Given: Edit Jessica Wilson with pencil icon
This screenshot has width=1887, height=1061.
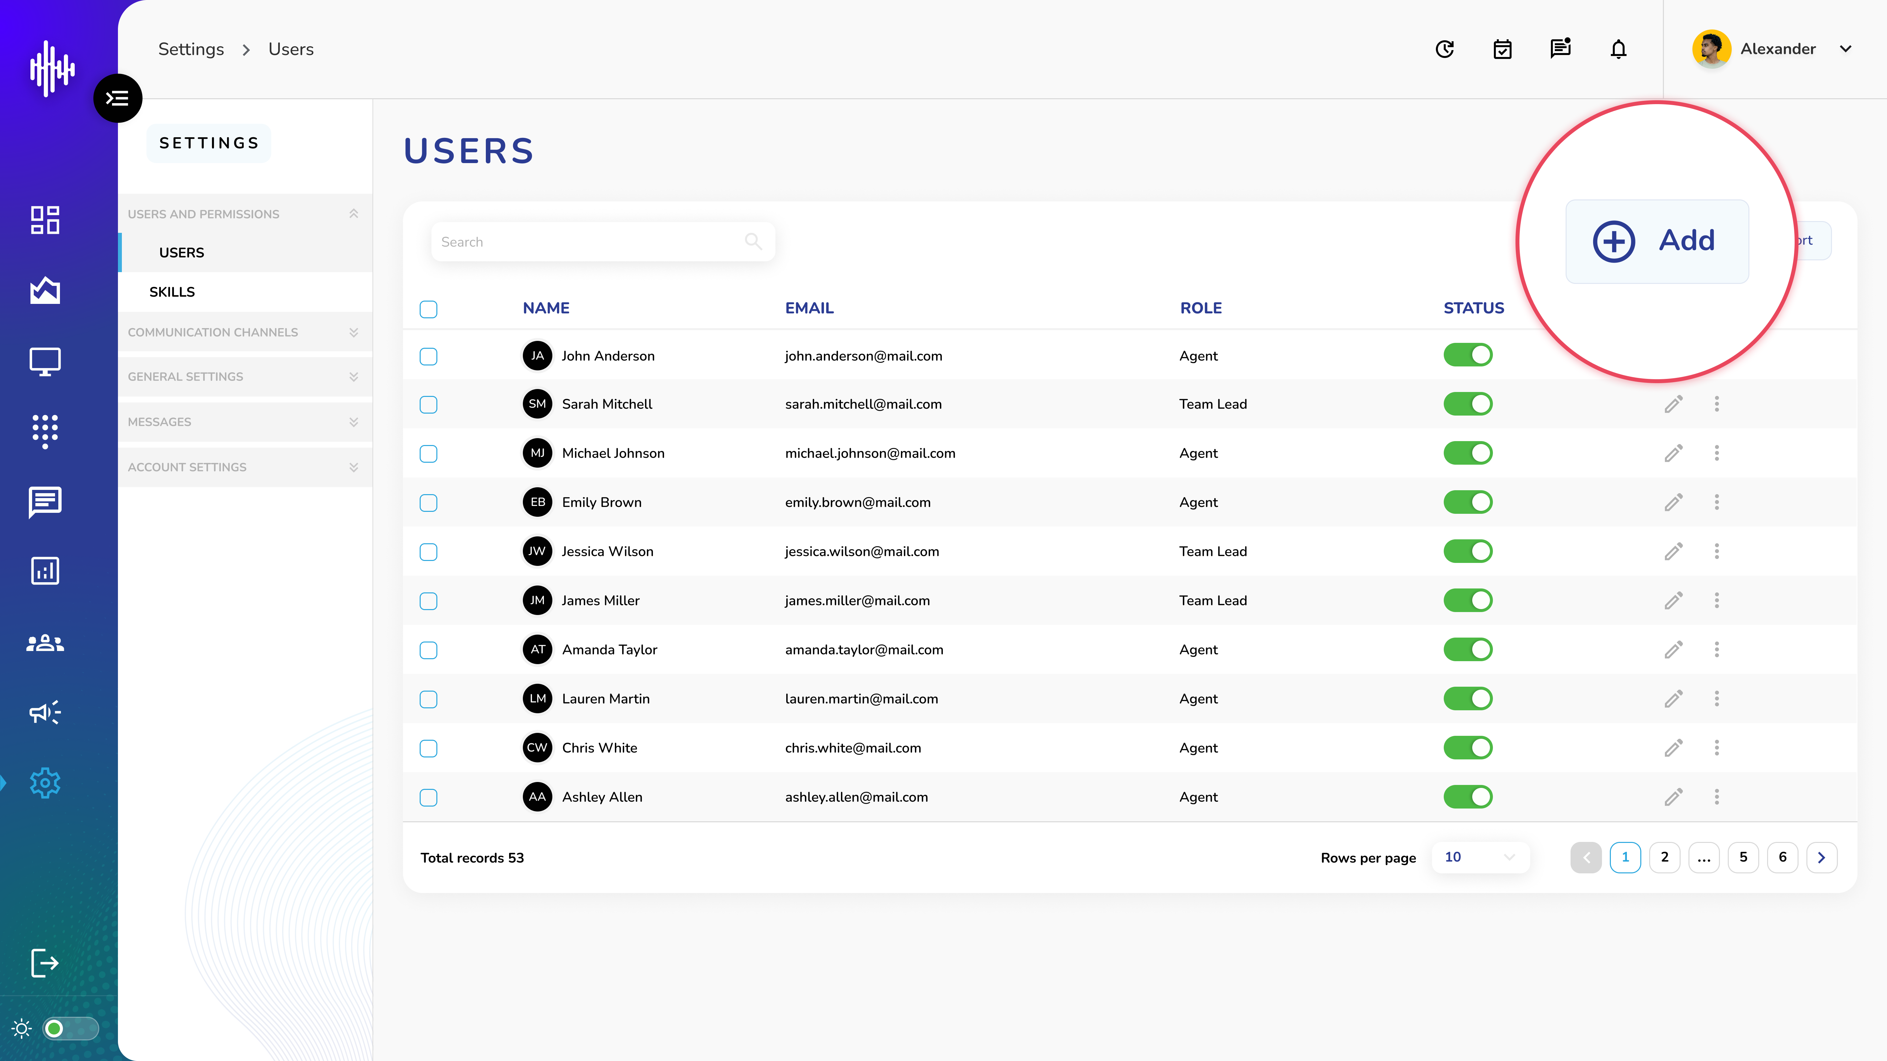Looking at the screenshot, I should (x=1673, y=551).
